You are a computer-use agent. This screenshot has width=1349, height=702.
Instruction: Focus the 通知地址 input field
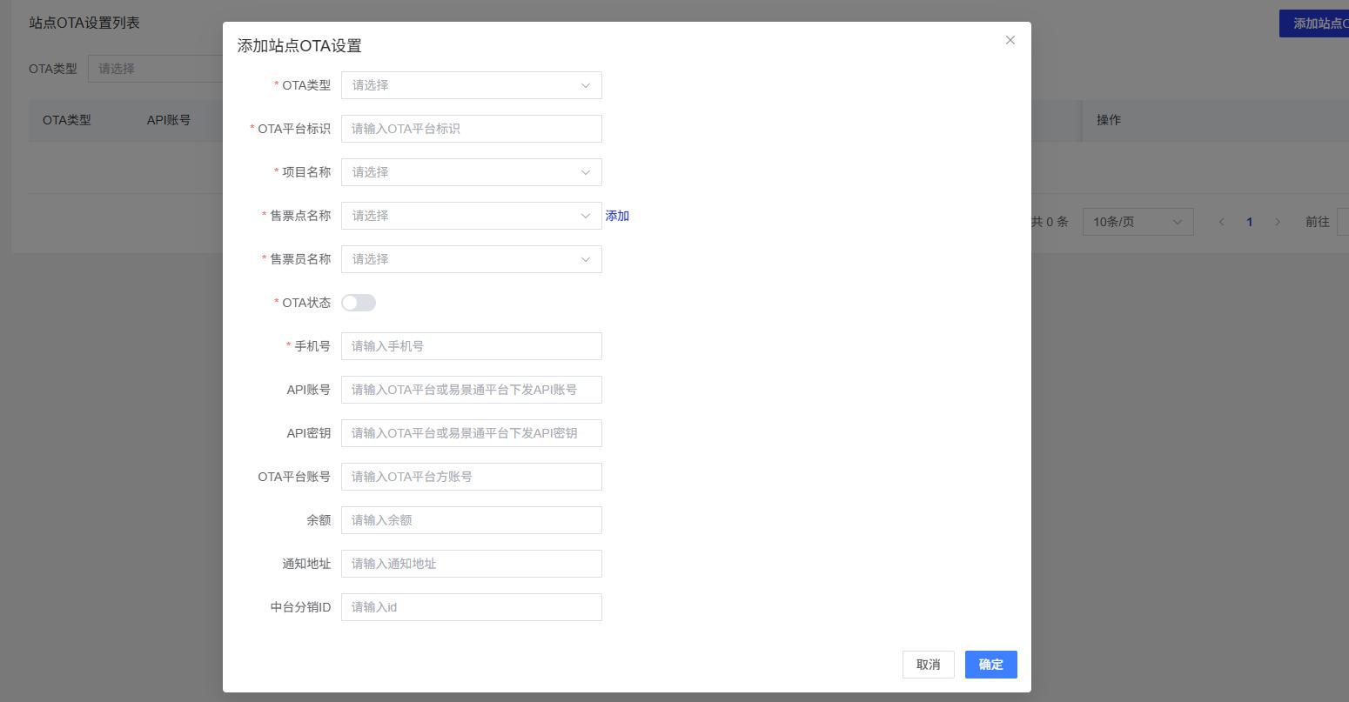pyautogui.click(x=472, y=564)
